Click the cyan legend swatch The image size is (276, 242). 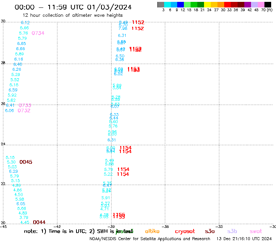click(167, 4)
